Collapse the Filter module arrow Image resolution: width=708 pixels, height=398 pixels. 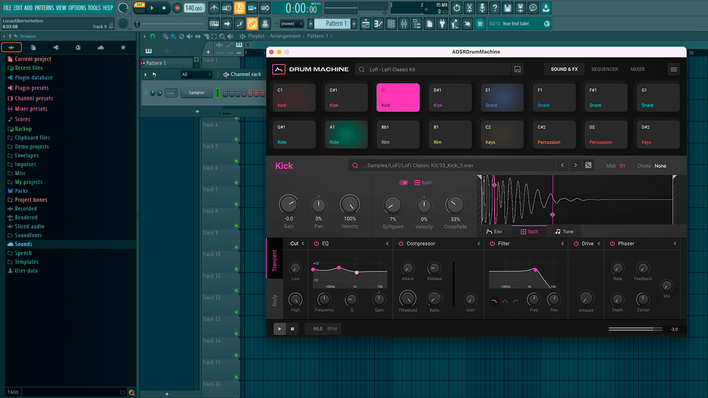click(562, 244)
